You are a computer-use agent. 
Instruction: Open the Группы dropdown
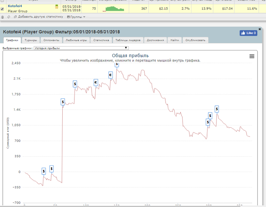pos(76,17)
